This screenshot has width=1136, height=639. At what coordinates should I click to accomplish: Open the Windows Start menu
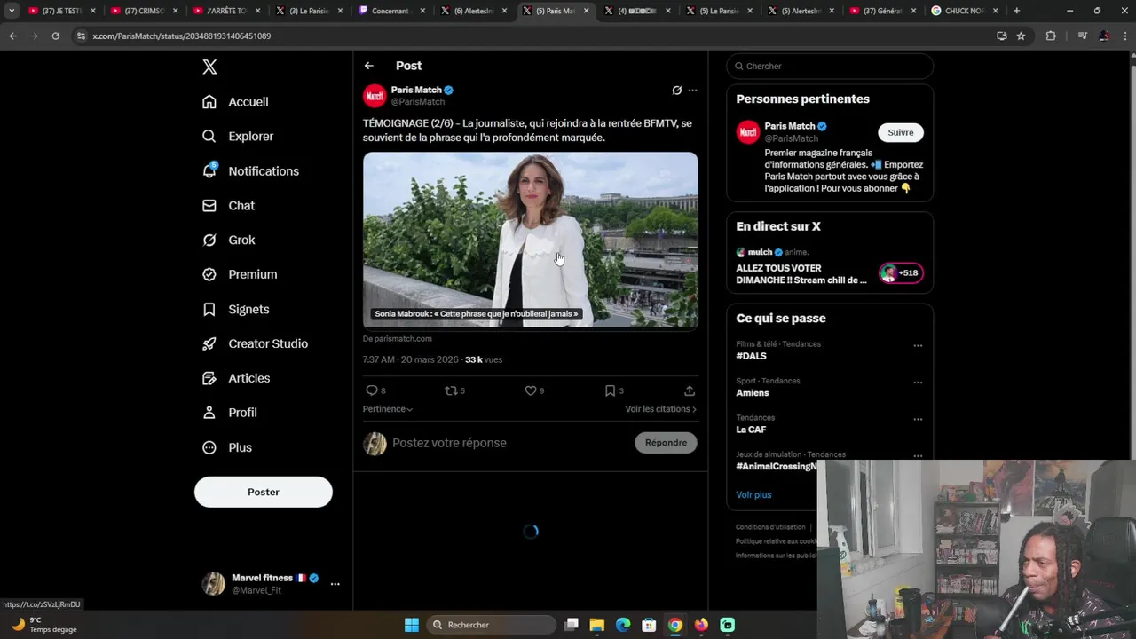[412, 625]
